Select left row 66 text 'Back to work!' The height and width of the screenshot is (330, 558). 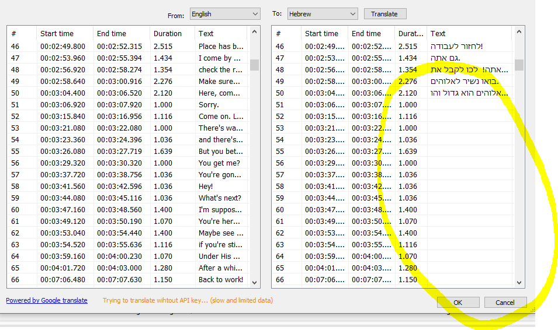coord(221,279)
